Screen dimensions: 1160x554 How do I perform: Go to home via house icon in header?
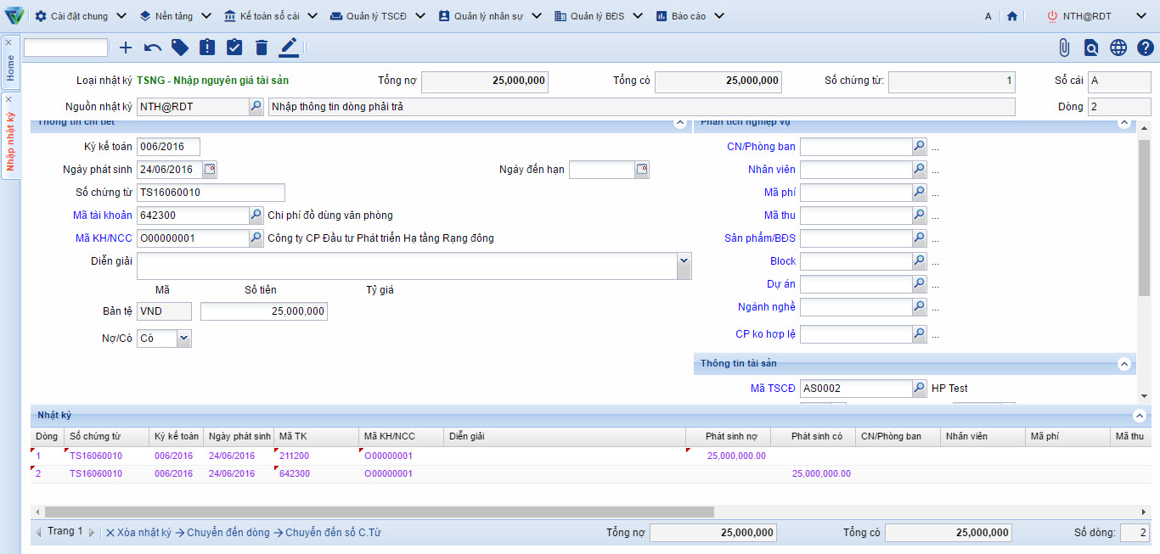pos(1011,16)
